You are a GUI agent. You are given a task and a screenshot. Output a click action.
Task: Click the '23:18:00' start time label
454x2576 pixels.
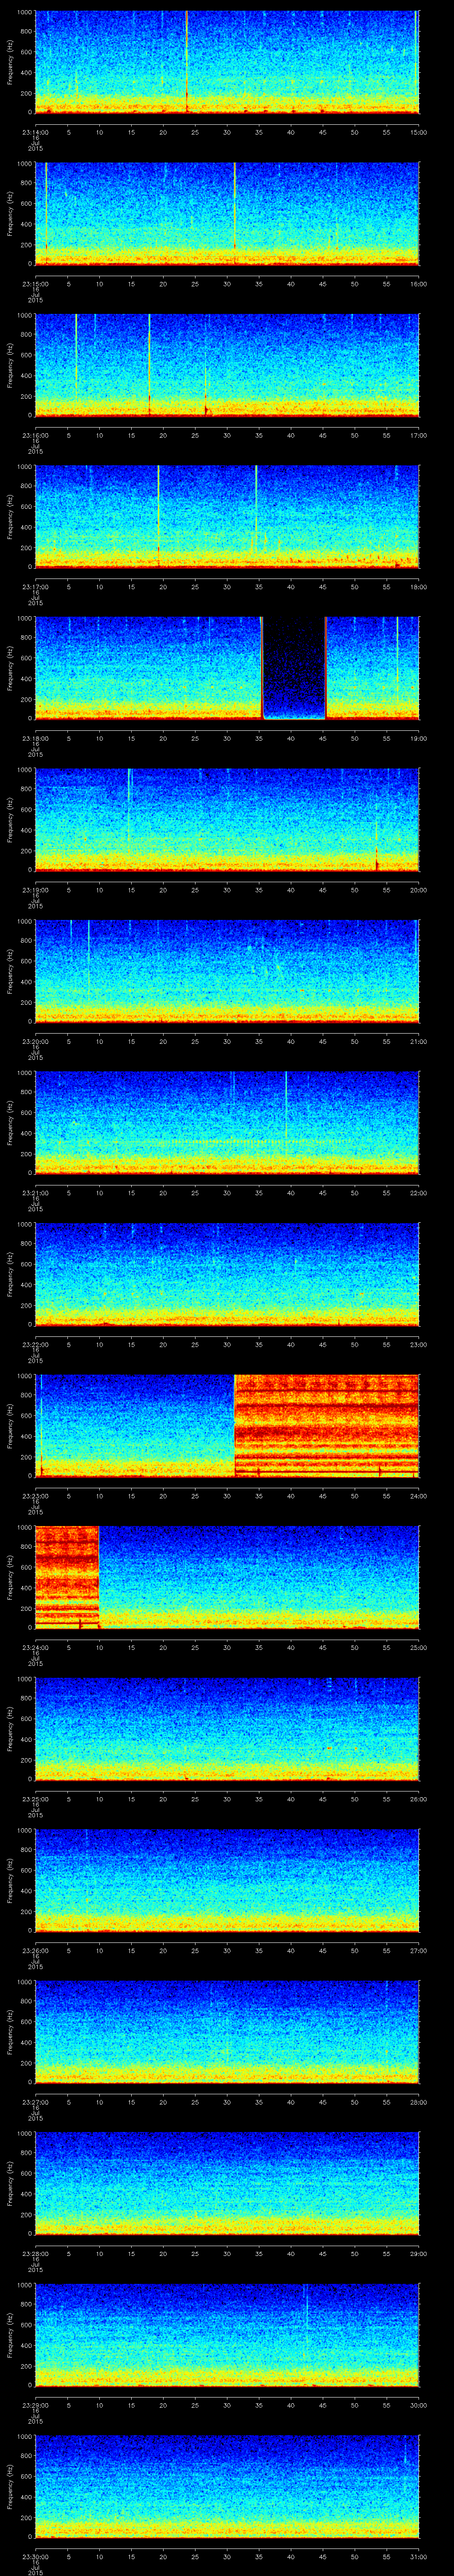[x=35, y=738]
